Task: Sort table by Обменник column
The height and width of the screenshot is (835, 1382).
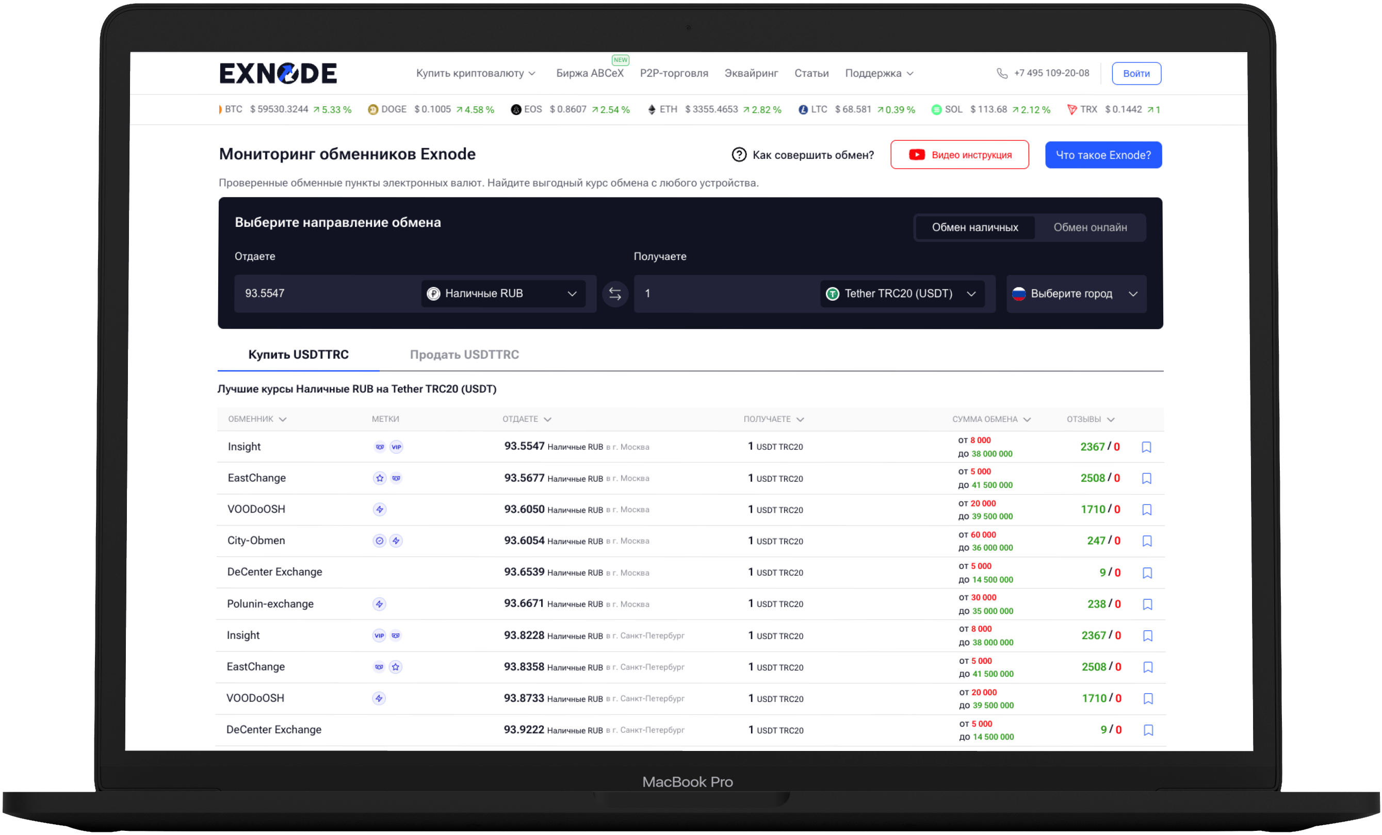Action: (257, 419)
